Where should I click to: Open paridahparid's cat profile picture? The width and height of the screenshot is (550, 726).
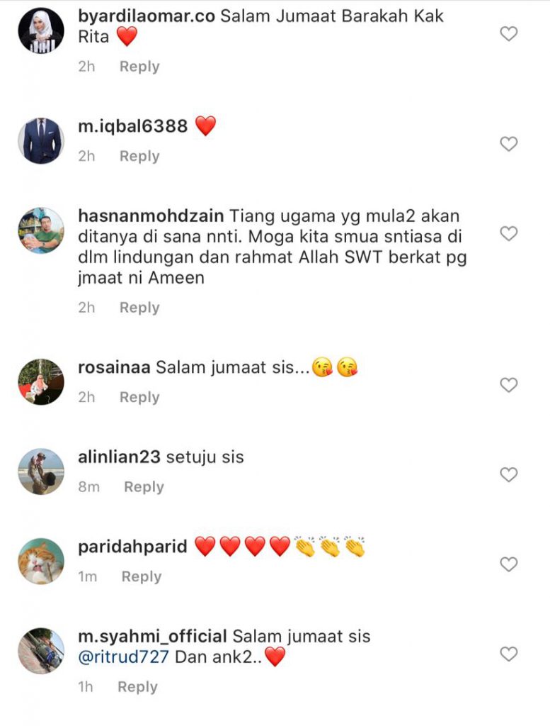pyautogui.click(x=41, y=562)
